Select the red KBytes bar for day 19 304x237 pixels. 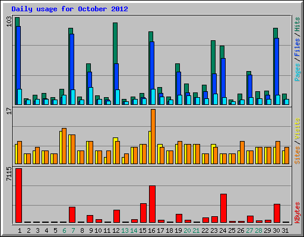point(179,218)
